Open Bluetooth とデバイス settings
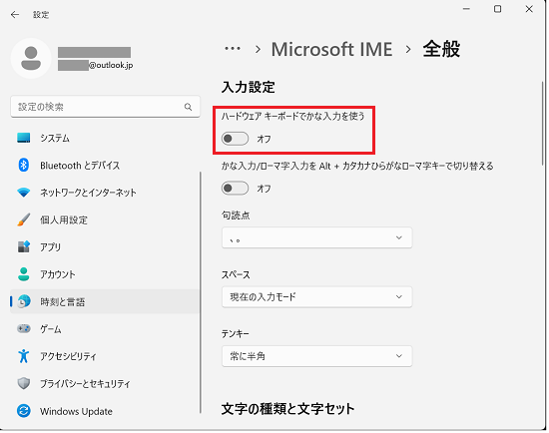Screen dimensions: 549x433 pyautogui.click(x=105, y=165)
